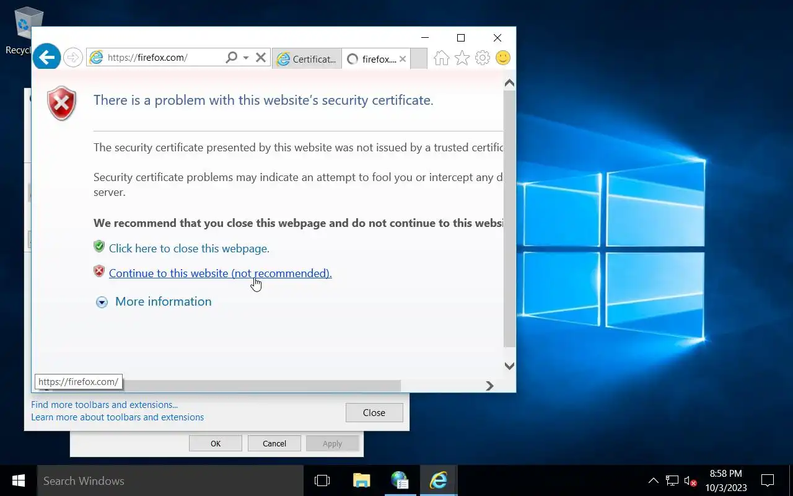
Task: Click the green shield next to close link
Action: [x=99, y=247]
